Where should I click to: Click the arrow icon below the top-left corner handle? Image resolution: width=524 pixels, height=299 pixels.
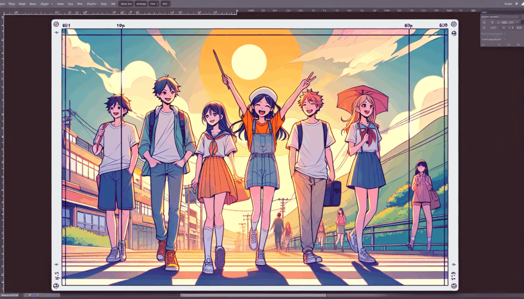point(56,32)
